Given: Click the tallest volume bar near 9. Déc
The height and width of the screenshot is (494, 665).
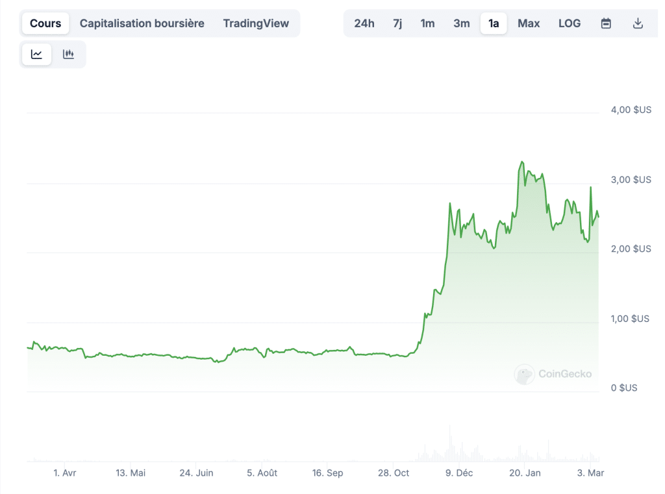Looking at the screenshot, I should (x=449, y=443).
